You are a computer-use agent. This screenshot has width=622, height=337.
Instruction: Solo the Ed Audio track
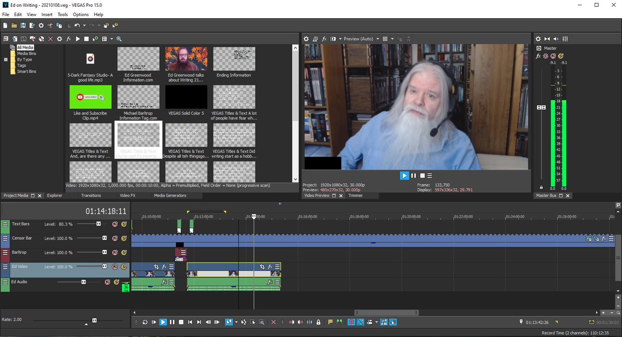click(x=116, y=282)
